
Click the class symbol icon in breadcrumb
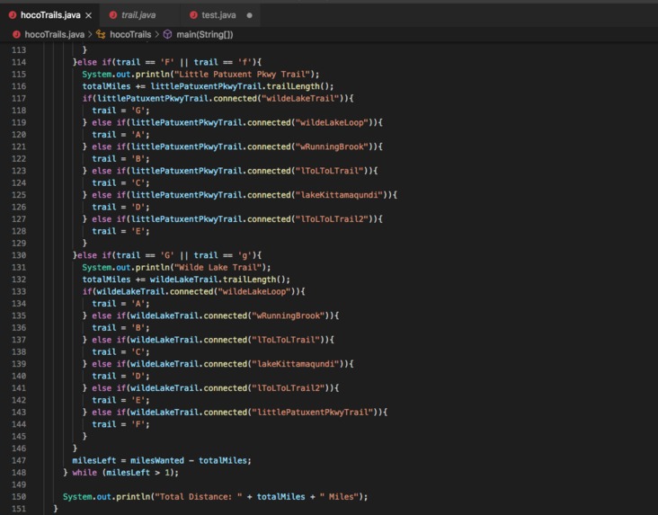click(x=101, y=34)
